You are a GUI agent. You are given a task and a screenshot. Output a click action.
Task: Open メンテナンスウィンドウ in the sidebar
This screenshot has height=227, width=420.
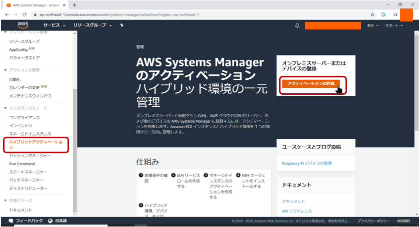click(x=30, y=96)
